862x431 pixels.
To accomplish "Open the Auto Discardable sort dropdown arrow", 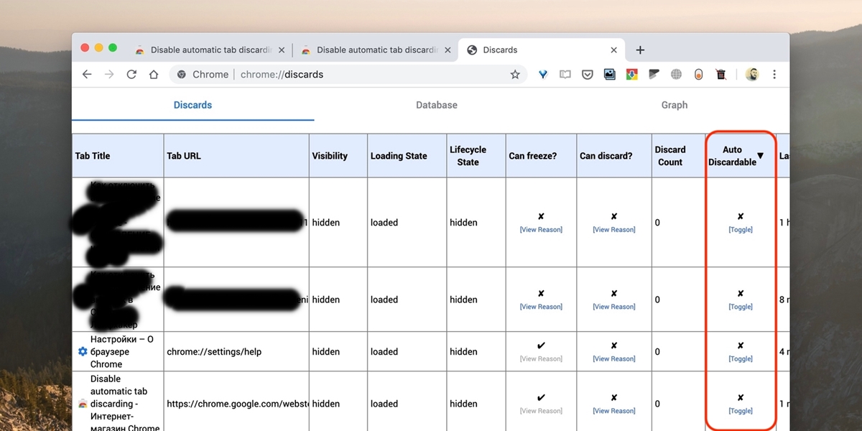I will coord(760,154).
